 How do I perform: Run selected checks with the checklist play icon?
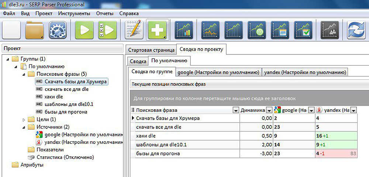click(107, 30)
